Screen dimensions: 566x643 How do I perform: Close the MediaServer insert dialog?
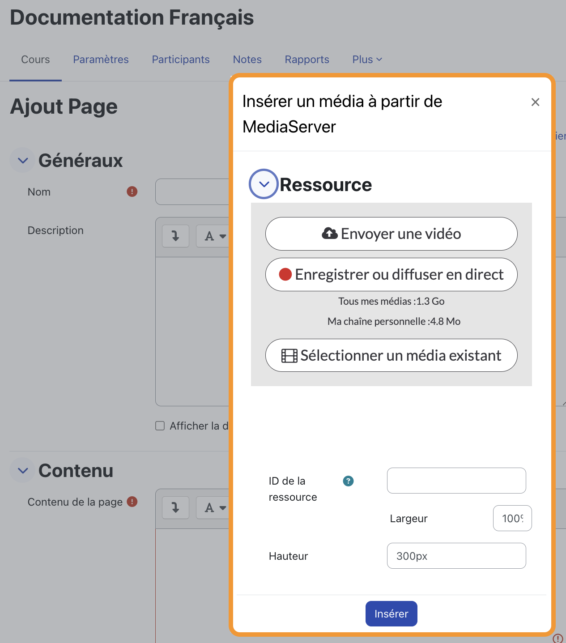[x=535, y=102]
